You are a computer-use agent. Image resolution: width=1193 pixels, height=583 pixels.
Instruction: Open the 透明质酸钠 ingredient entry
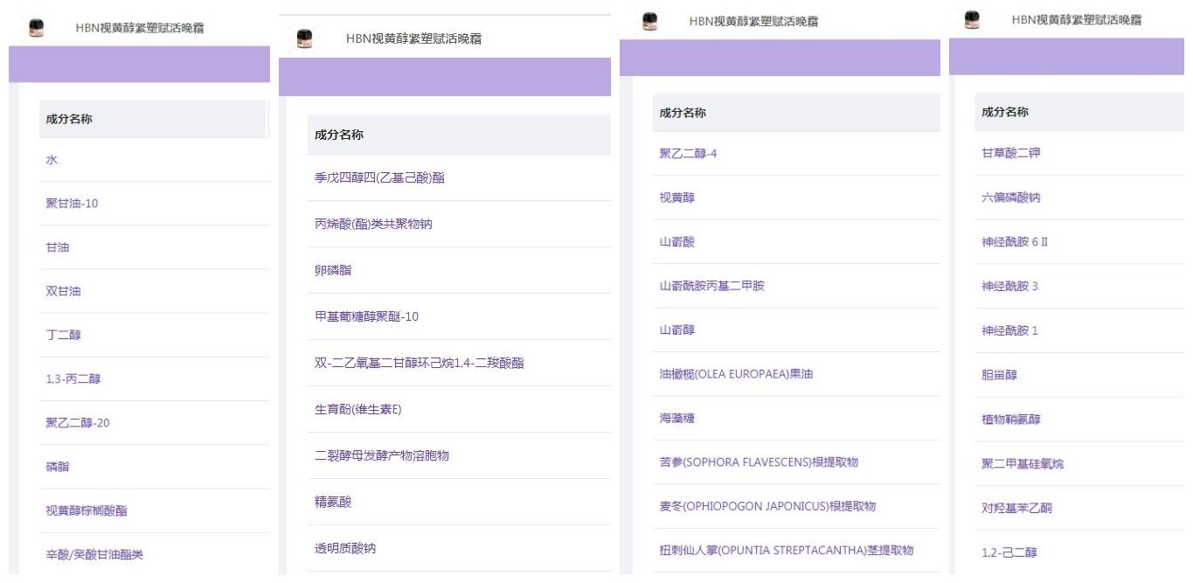[x=344, y=548]
